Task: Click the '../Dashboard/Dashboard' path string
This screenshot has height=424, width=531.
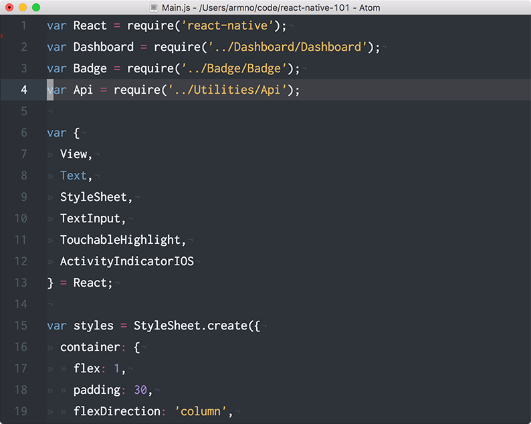Action: pos(288,47)
